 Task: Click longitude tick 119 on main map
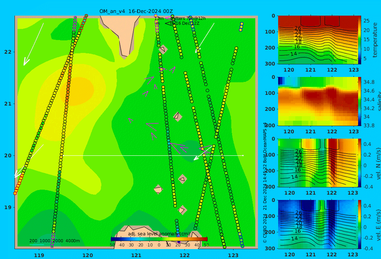click(39, 255)
